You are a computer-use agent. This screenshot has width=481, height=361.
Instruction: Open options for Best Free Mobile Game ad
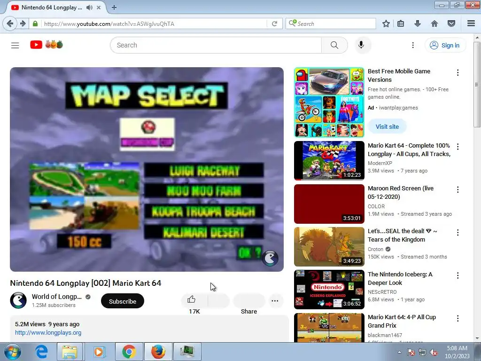coord(458,72)
